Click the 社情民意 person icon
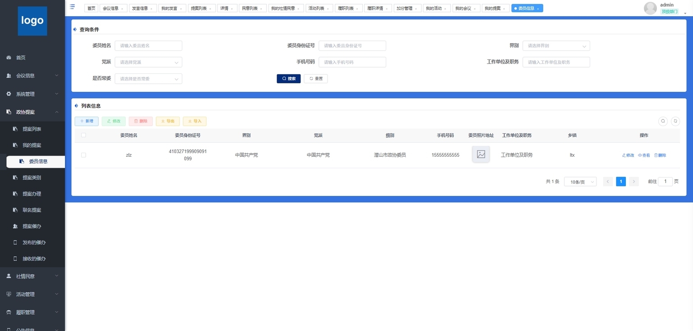693x331 pixels. point(9,276)
